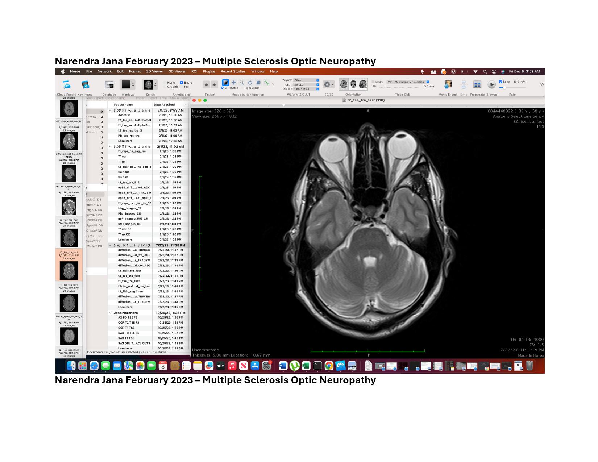Collapse the Jana Narendra 10/25/23 study
598x462 pixels.
tap(110, 313)
